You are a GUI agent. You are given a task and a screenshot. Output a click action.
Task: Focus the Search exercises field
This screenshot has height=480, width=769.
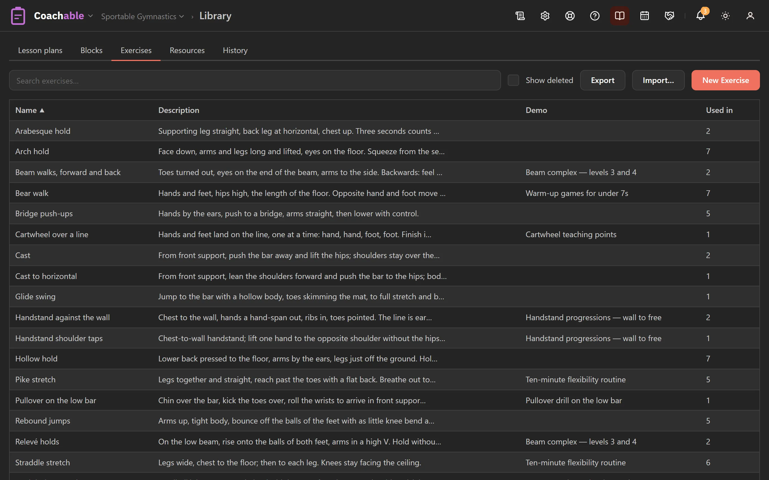pyautogui.click(x=255, y=80)
